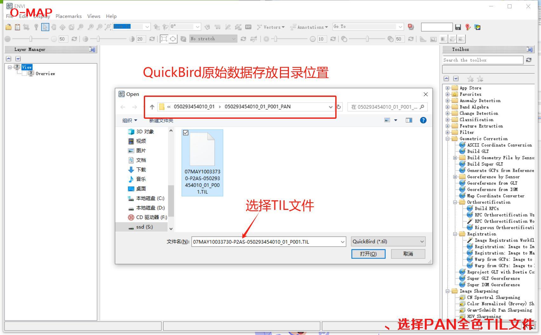This screenshot has height=335, width=541.
Task: Open the Views menu
Action: point(94,16)
